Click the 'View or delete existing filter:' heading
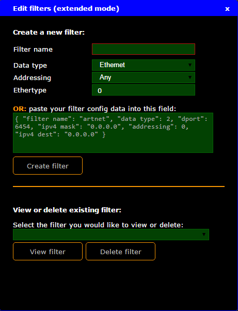The height and width of the screenshot is (311, 238). (x=67, y=210)
